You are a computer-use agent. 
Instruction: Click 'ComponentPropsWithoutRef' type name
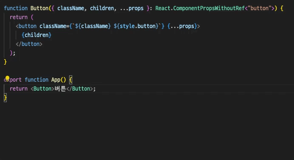point(209,8)
